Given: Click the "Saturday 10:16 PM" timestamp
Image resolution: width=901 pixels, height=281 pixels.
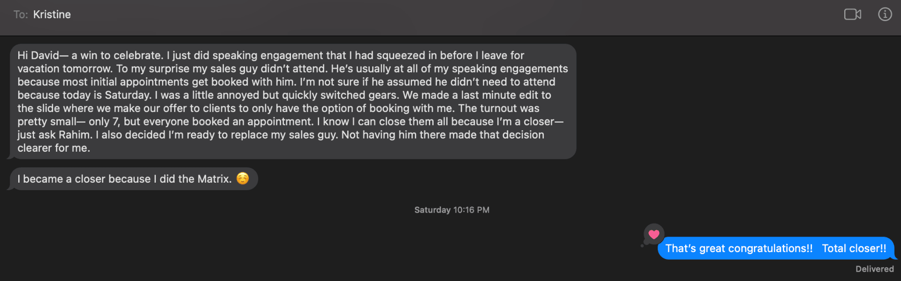Looking at the screenshot, I should [x=452, y=210].
